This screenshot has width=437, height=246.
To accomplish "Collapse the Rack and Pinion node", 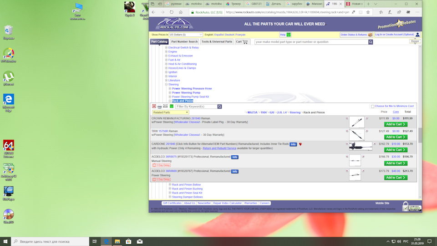I will pyautogui.click(x=170, y=101).
